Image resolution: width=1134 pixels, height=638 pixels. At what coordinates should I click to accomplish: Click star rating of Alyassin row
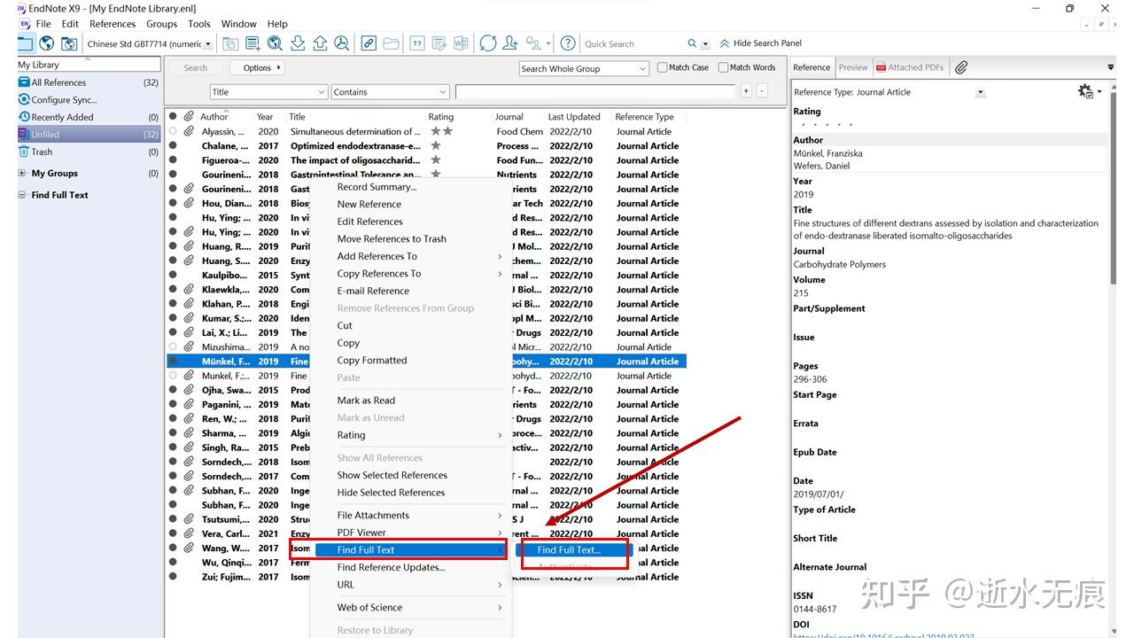pos(441,131)
